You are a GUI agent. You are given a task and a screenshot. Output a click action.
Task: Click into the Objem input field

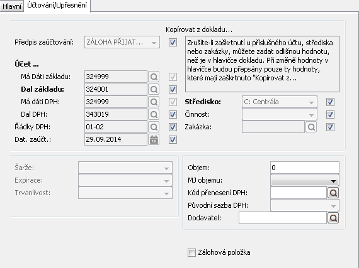click(305, 168)
